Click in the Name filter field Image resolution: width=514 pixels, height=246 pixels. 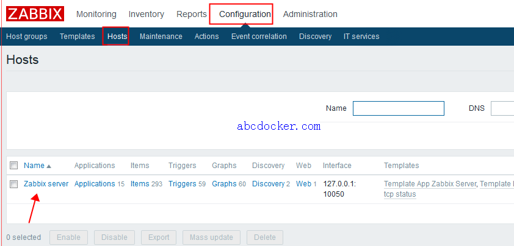398,108
